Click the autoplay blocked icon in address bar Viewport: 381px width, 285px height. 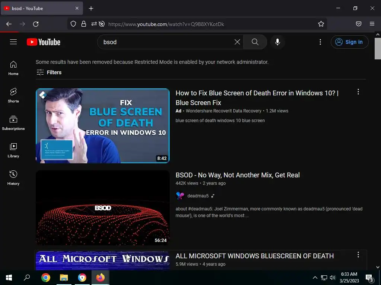pyautogui.click(x=102, y=24)
